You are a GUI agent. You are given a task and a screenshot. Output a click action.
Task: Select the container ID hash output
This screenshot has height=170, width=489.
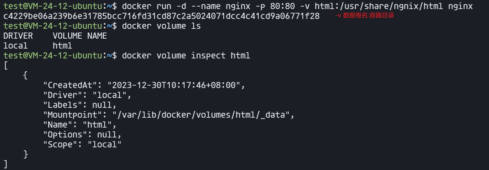point(161,16)
